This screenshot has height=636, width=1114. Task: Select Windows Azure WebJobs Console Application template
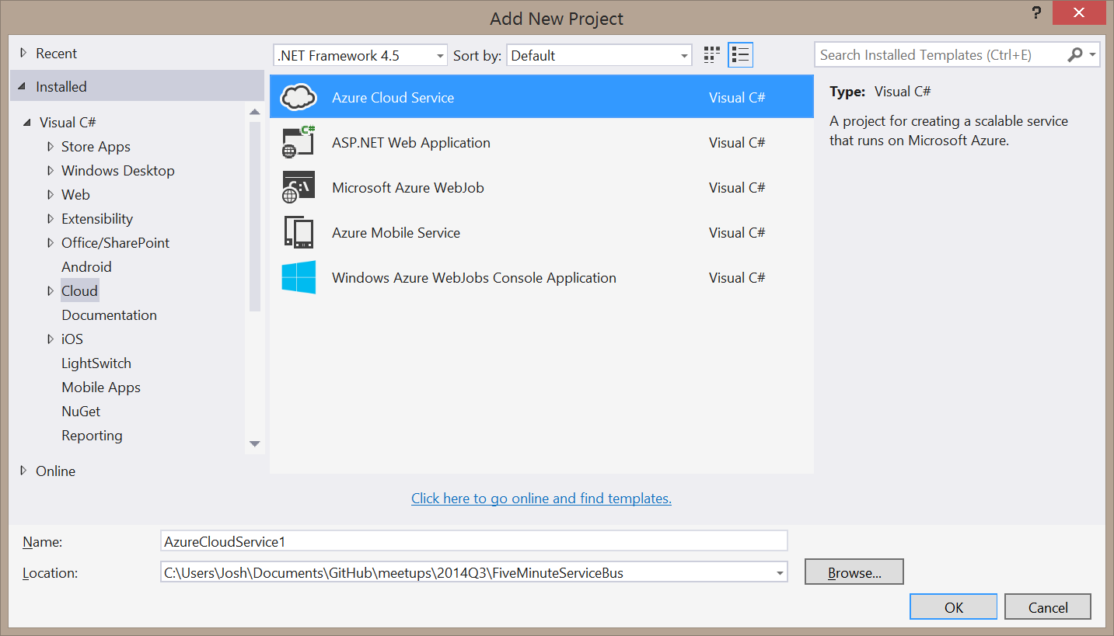click(541, 277)
